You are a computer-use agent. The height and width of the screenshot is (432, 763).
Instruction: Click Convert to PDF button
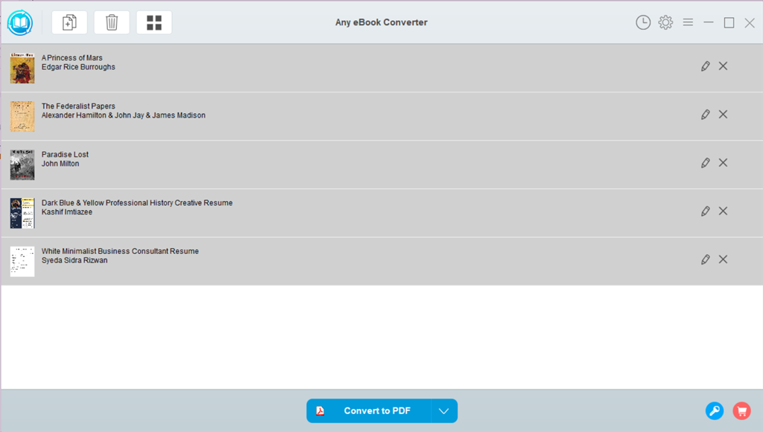368,411
